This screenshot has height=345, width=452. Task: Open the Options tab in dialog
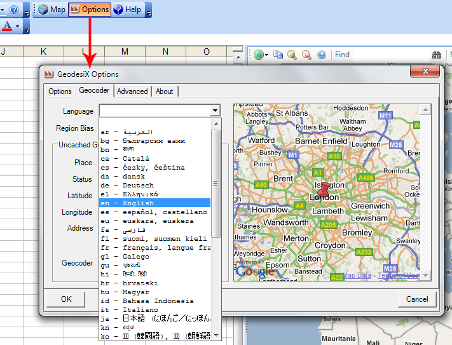pos(60,91)
